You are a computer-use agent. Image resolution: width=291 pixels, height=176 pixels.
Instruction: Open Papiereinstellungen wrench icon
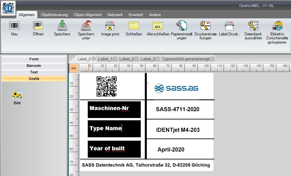pos(181,26)
